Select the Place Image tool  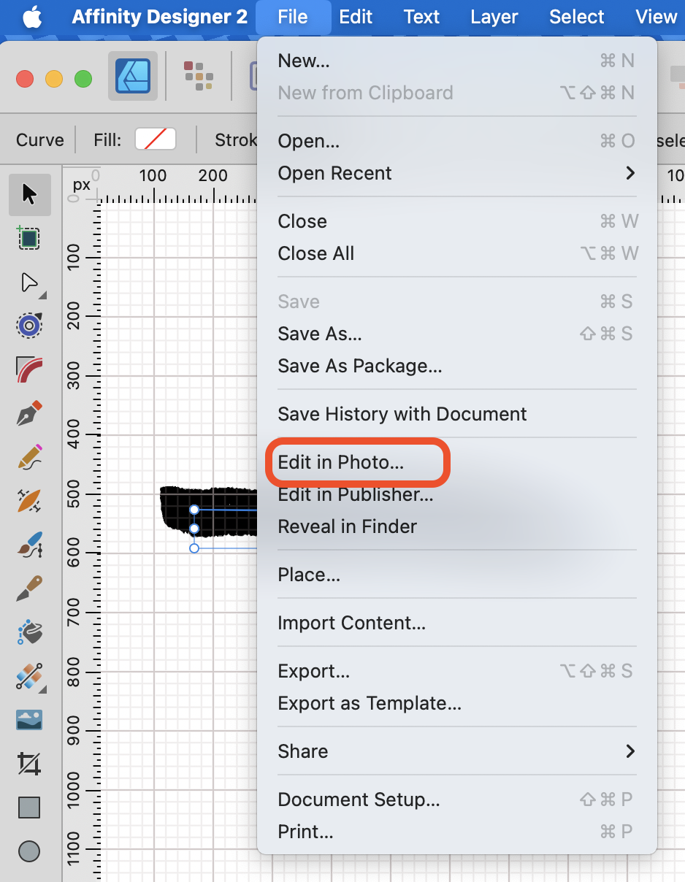pyautogui.click(x=29, y=720)
